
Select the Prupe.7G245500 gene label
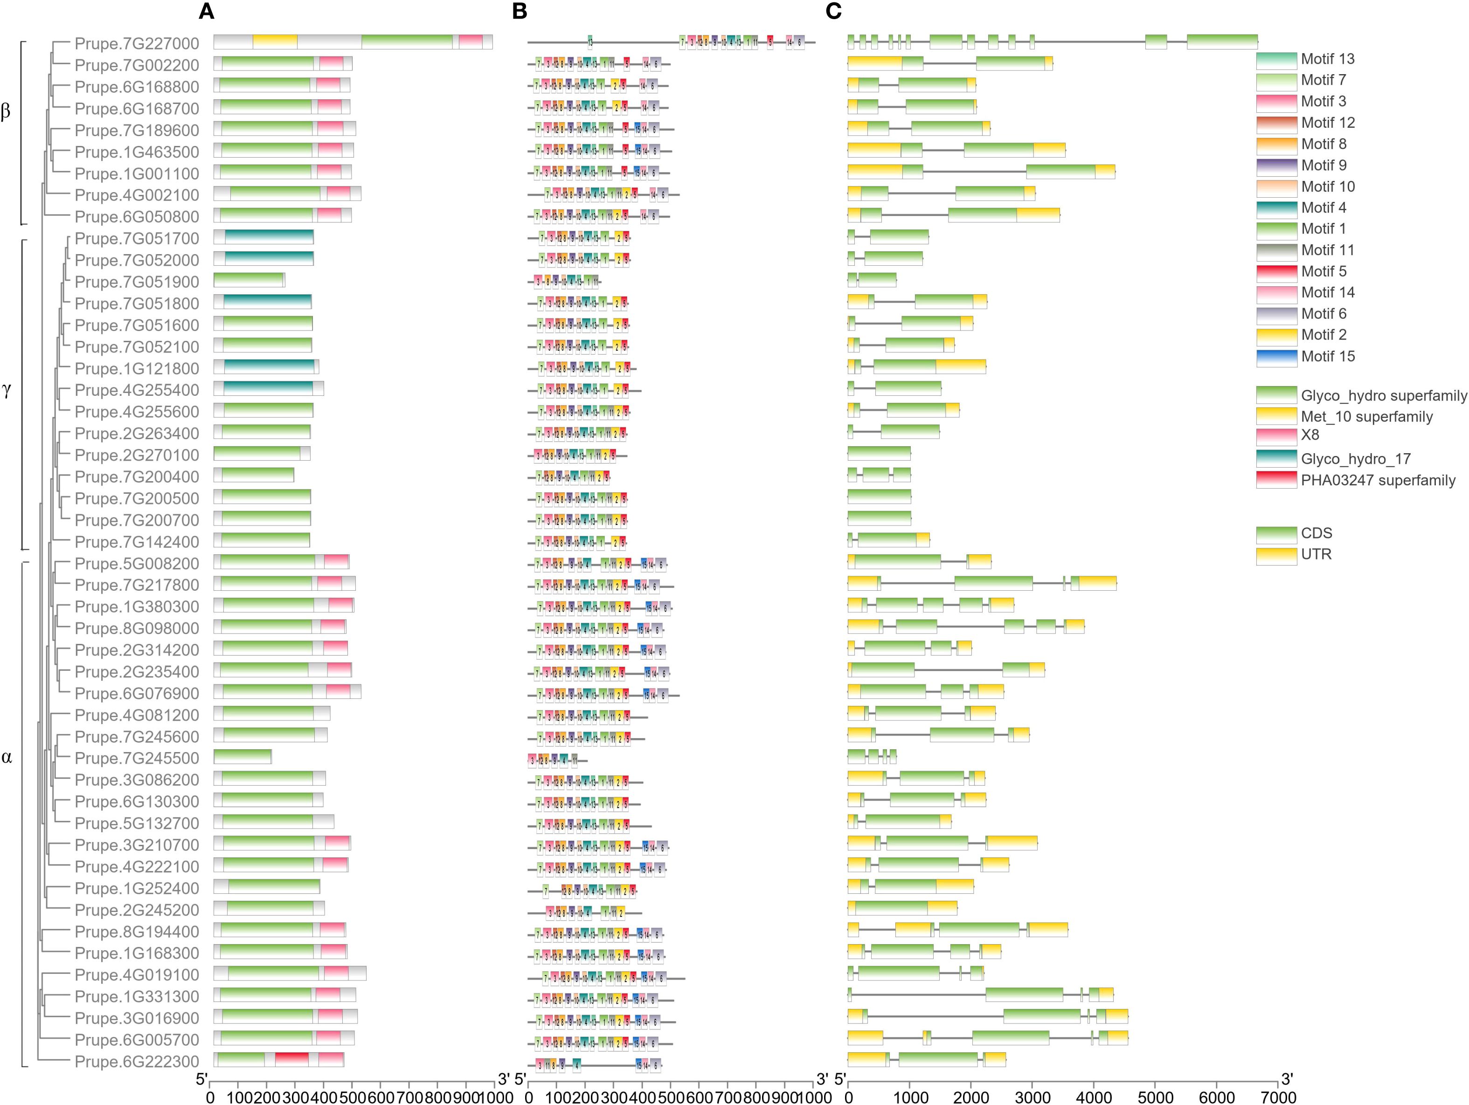(136, 759)
